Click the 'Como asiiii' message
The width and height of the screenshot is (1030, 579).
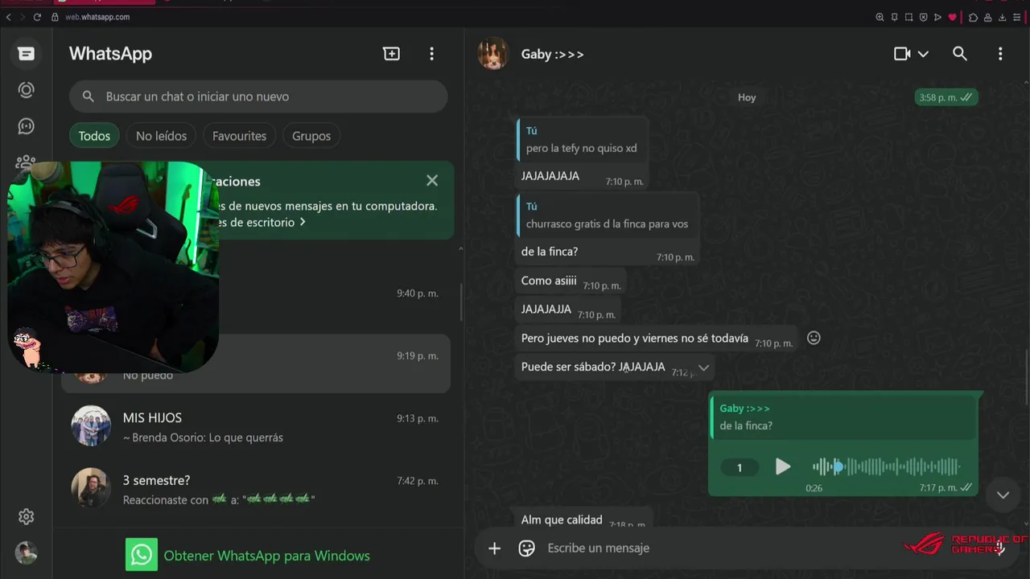pos(570,281)
